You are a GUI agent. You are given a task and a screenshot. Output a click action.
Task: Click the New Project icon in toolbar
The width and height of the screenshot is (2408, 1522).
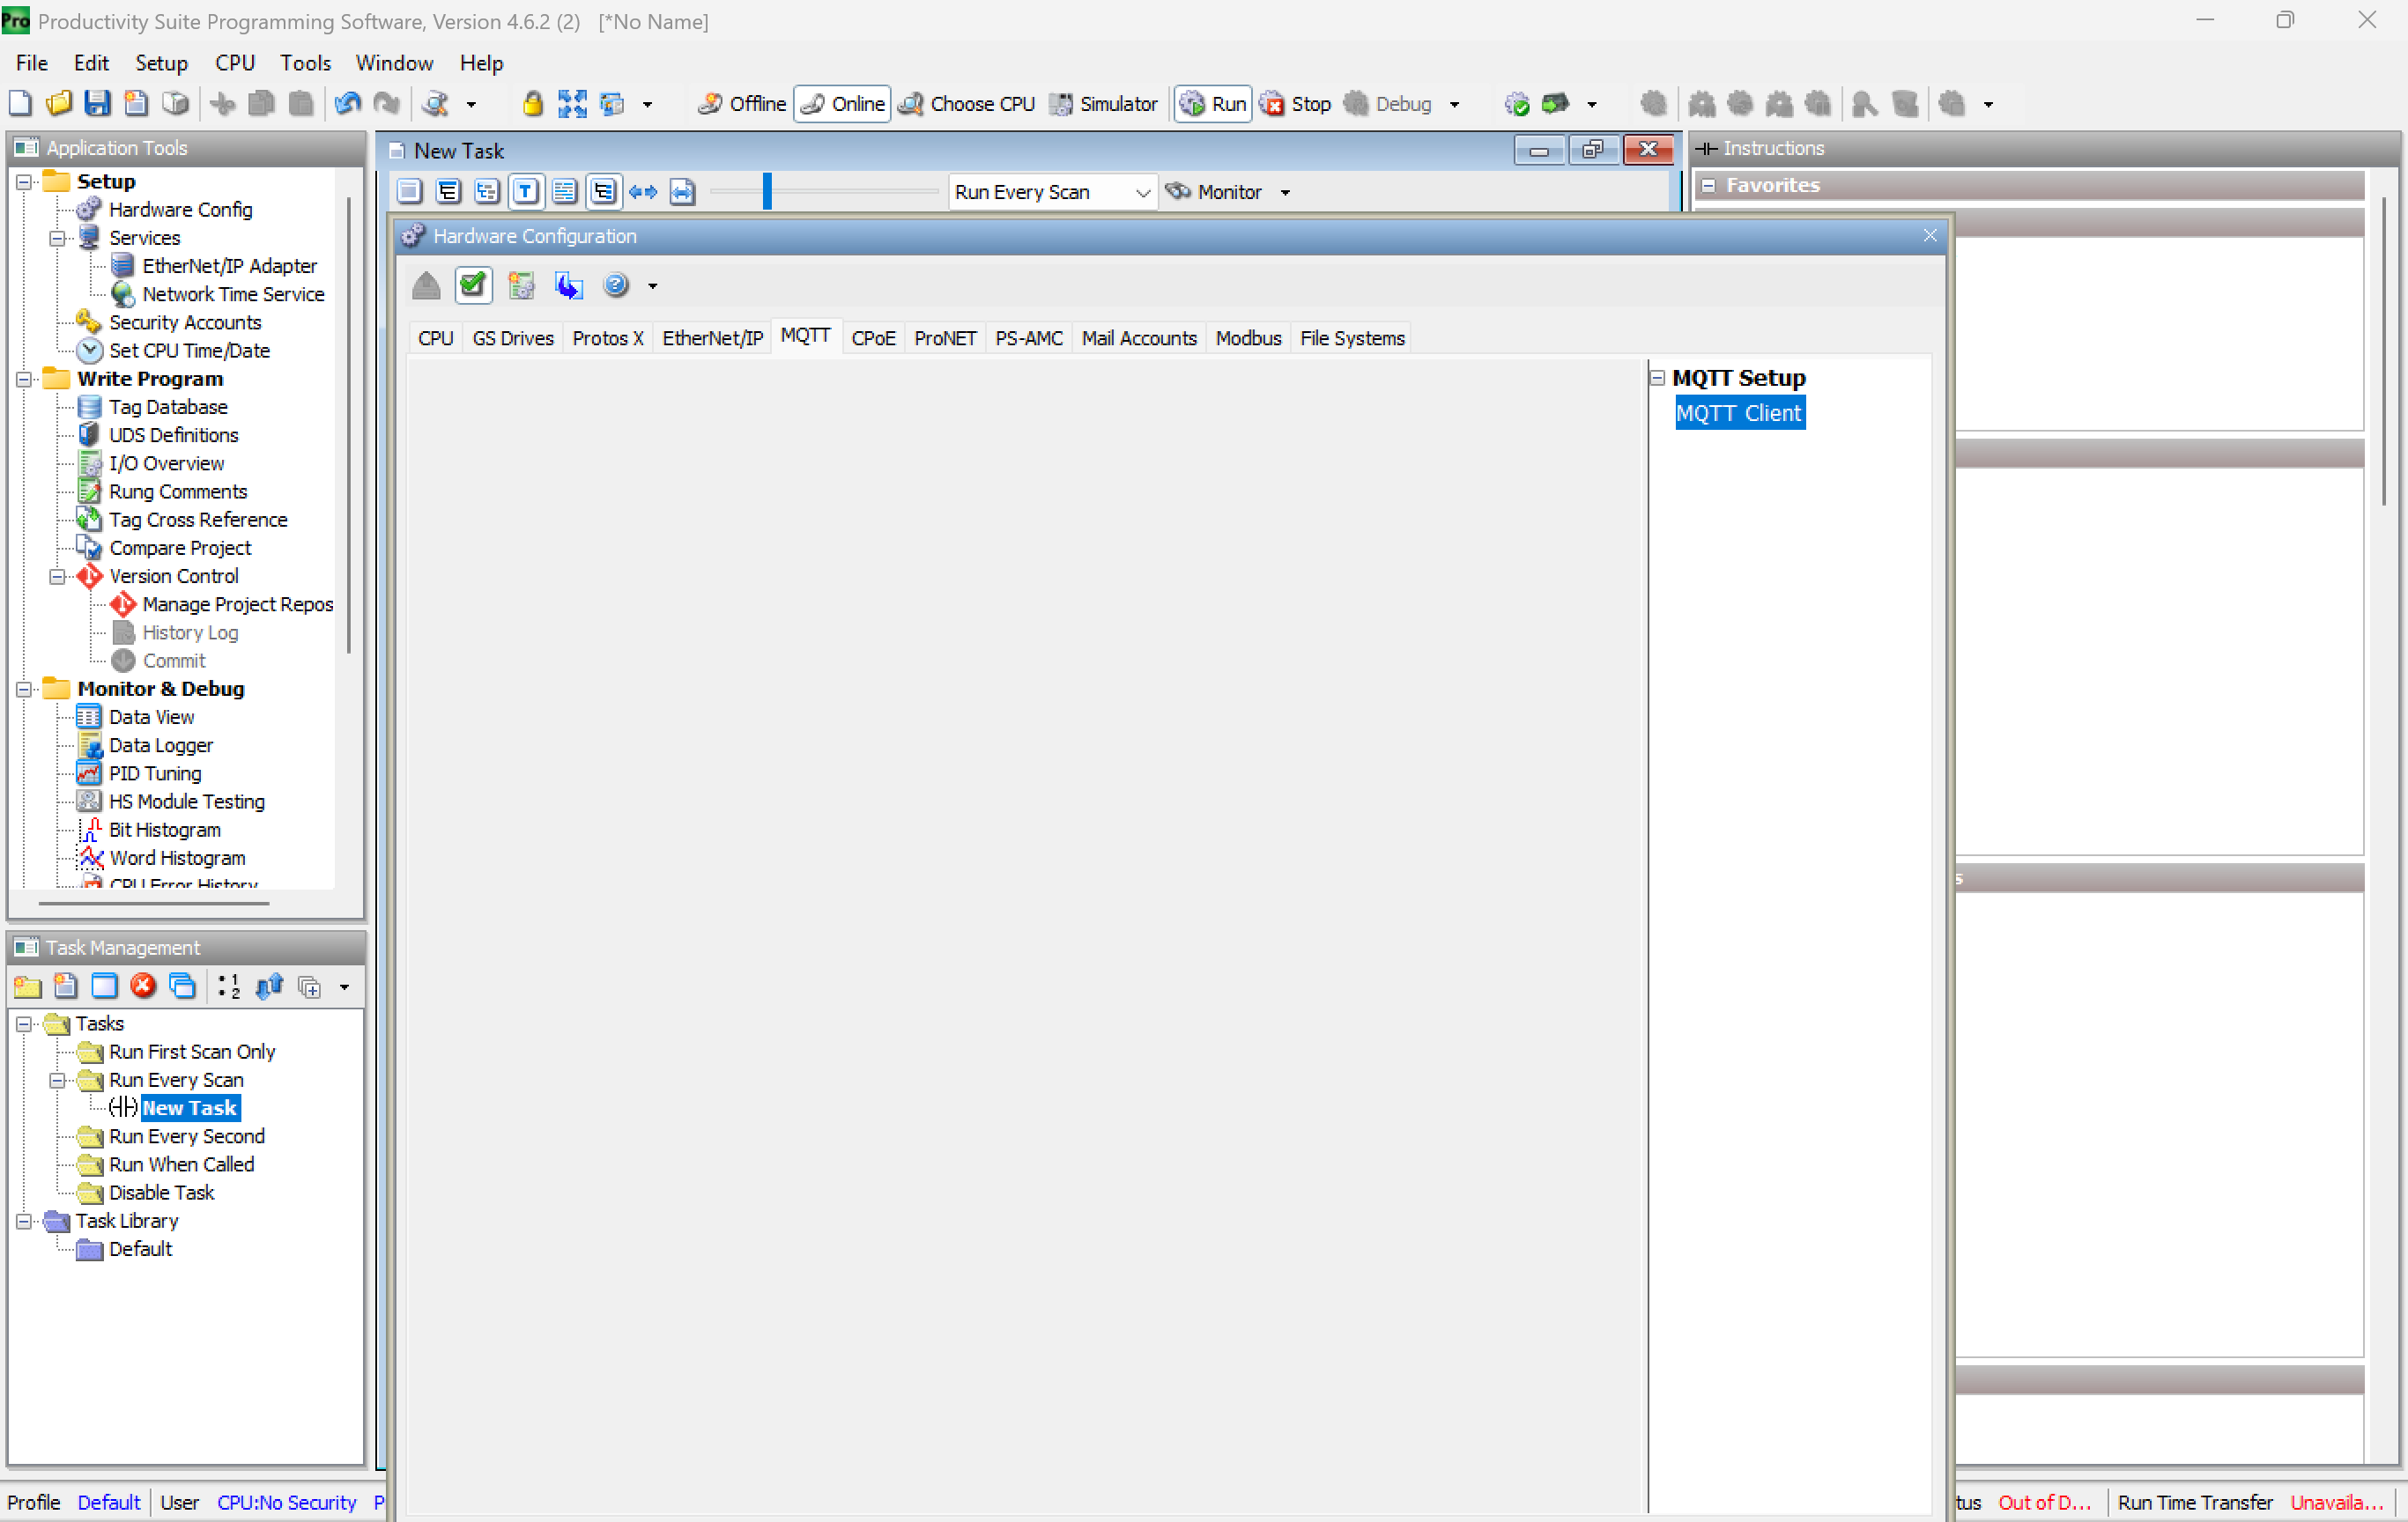coord(20,103)
